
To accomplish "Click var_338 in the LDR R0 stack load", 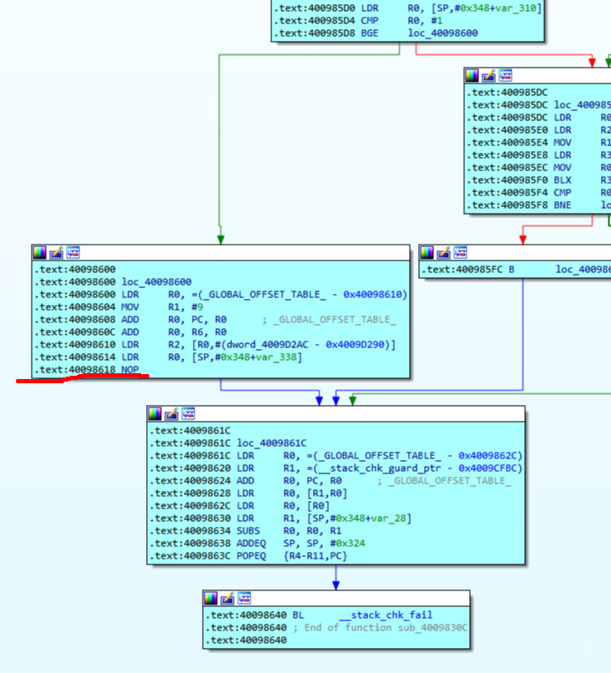I will (276, 357).
